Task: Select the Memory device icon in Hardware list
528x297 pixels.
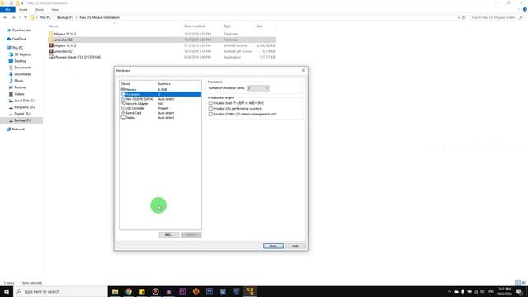Action: [x=123, y=89]
